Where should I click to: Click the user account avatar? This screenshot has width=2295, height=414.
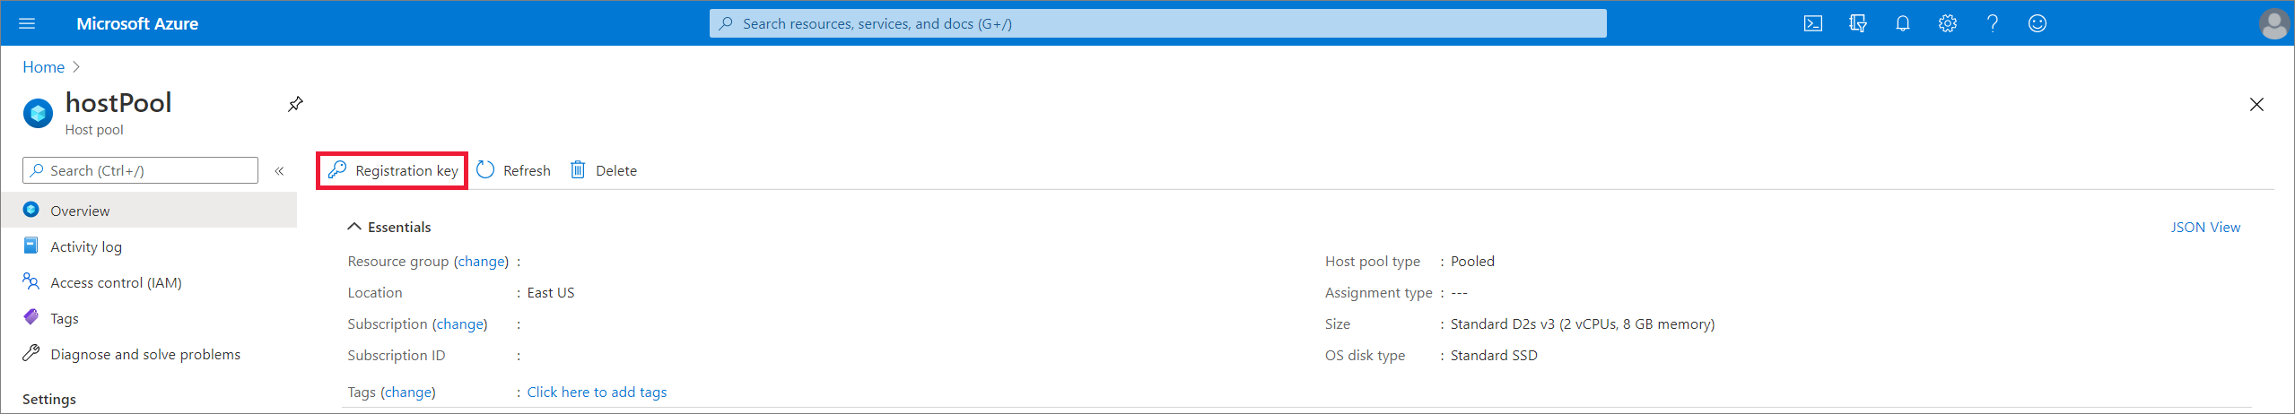tap(2274, 23)
